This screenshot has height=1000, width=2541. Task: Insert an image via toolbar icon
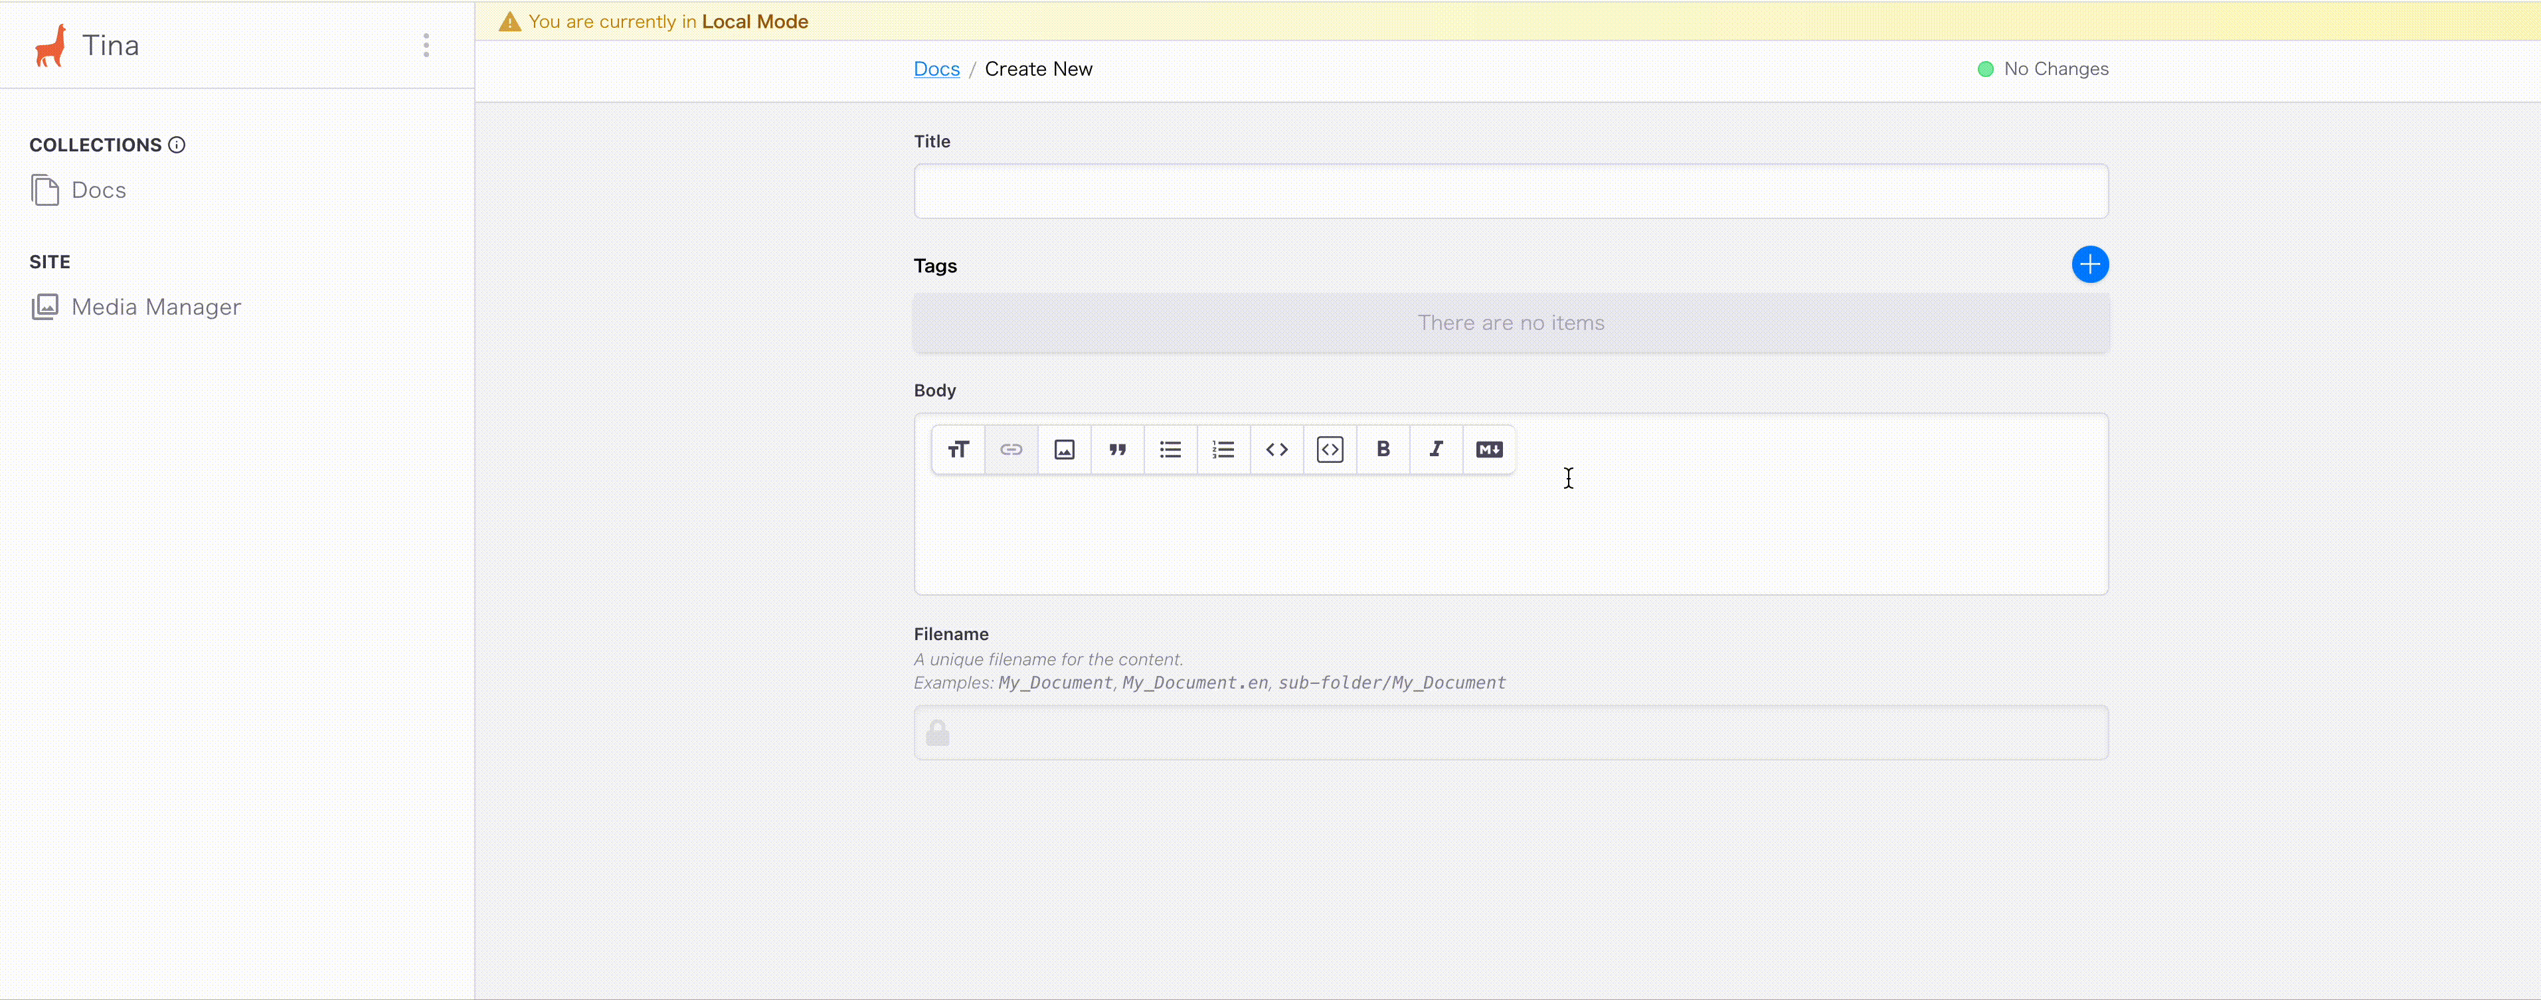tap(1065, 450)
